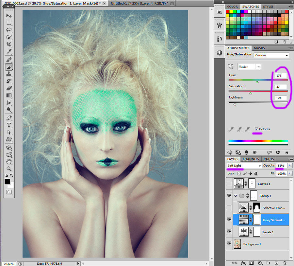Select the Clone Stamp tool
294x266 pixels.
pos(9,74)
